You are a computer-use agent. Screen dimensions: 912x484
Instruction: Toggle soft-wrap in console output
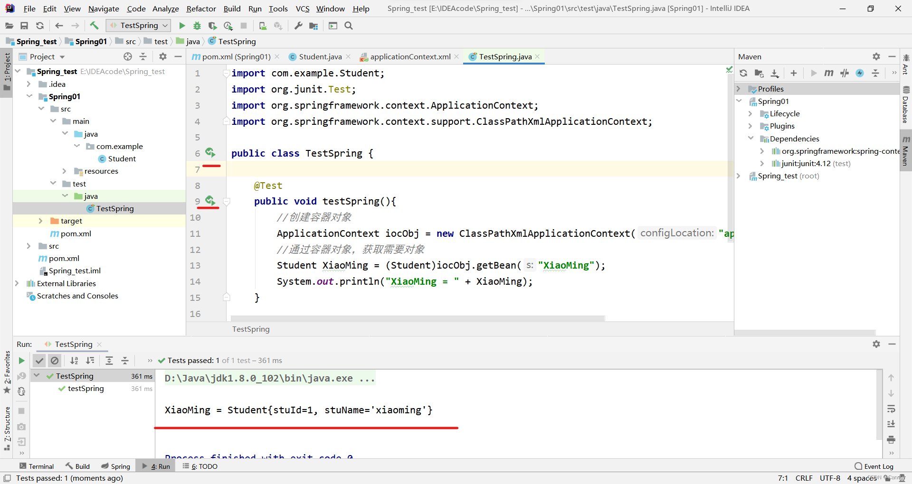[891, 409]
